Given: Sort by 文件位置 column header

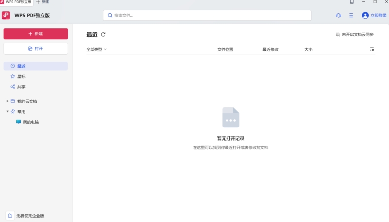Looking at the screenshot, I should [x=225, y=49].
